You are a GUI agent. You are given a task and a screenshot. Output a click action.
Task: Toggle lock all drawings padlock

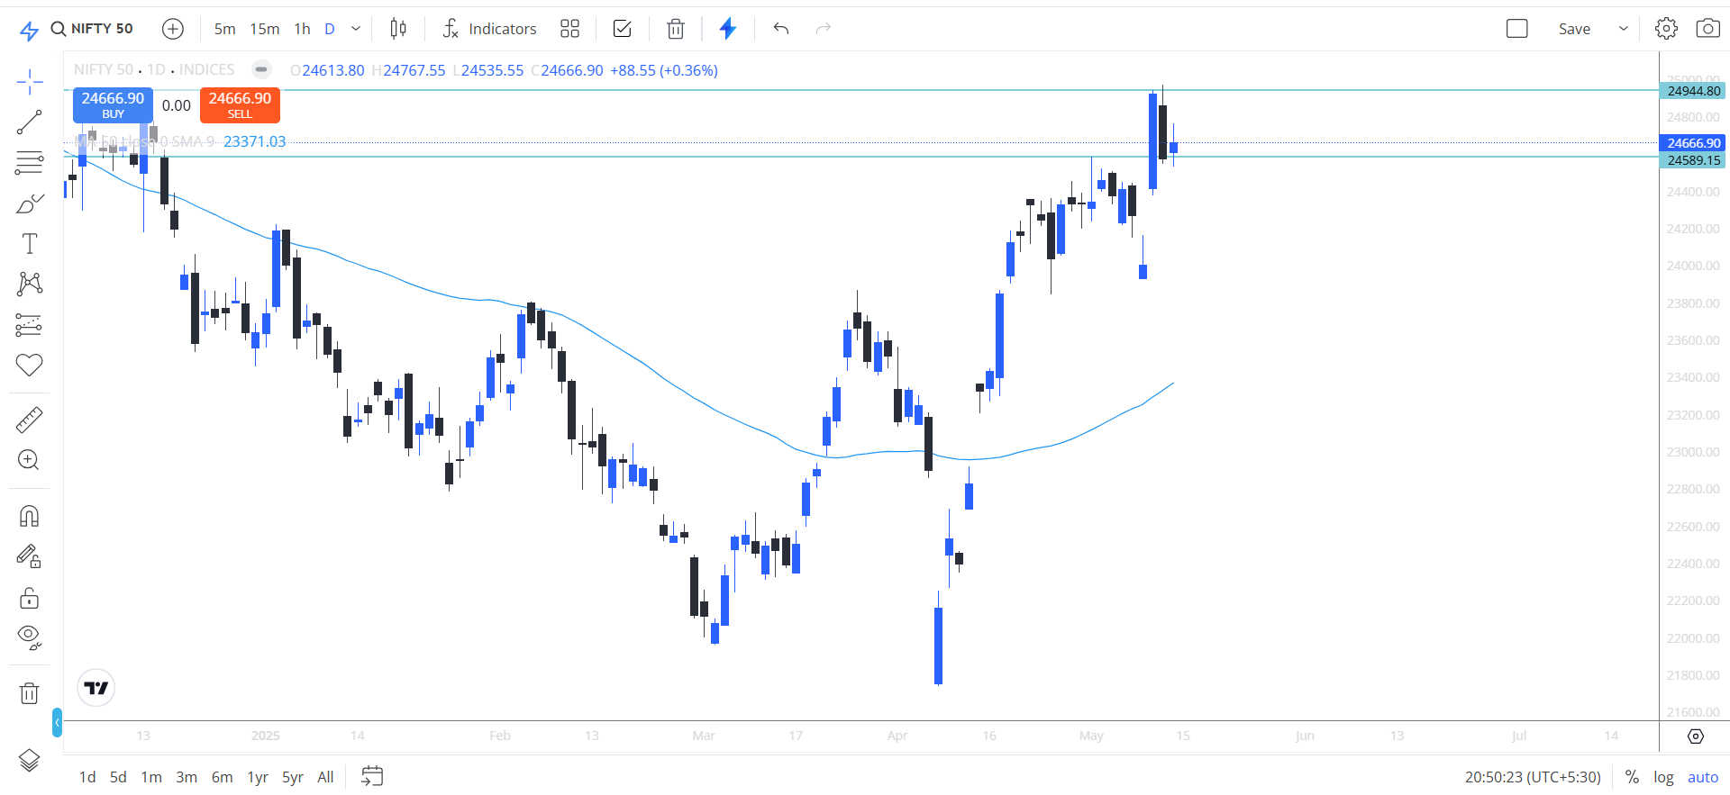(30, 598)
